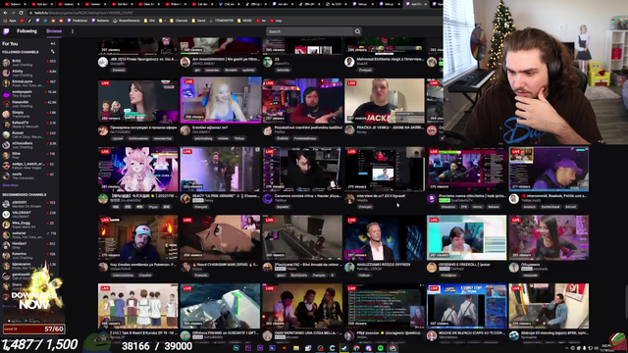Open Katerino in recommended channels
Screen dimensions: 628x353
point(29,255)
